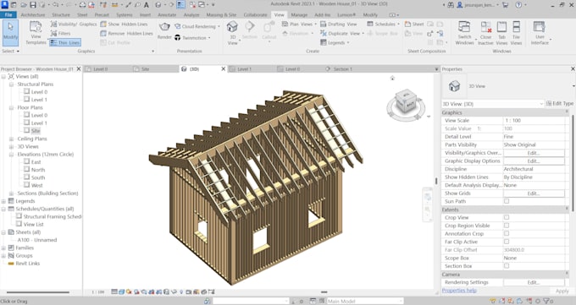This screenshot has width=576, height=305.
Task: Arrange views with Tile Views
Action: [516, 33]
